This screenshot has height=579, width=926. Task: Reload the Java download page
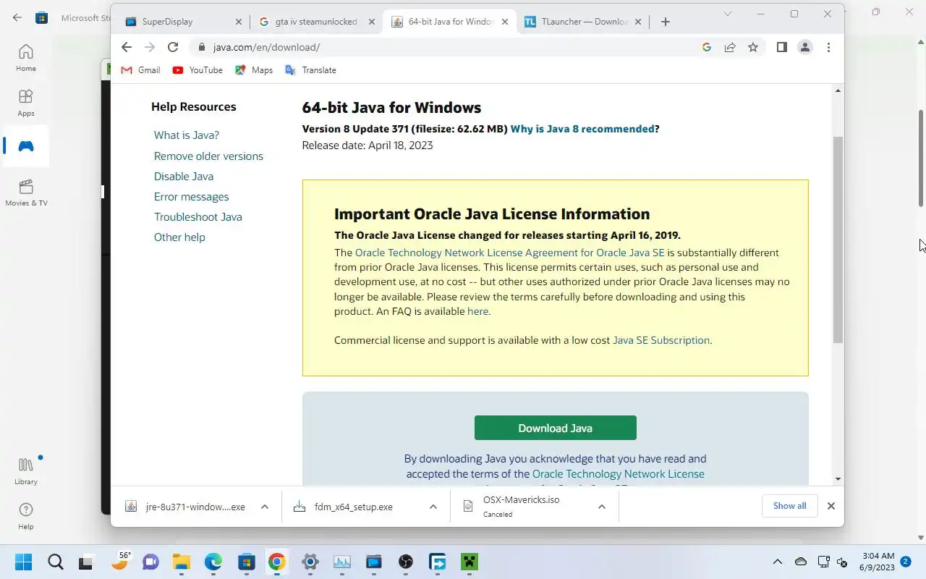pos(173,47)
